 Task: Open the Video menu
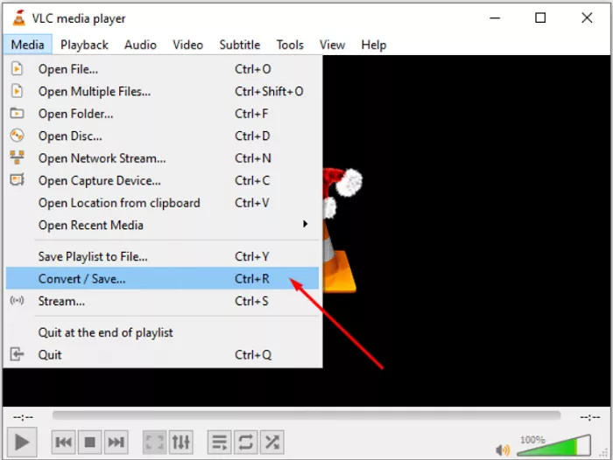pos(187,45)
